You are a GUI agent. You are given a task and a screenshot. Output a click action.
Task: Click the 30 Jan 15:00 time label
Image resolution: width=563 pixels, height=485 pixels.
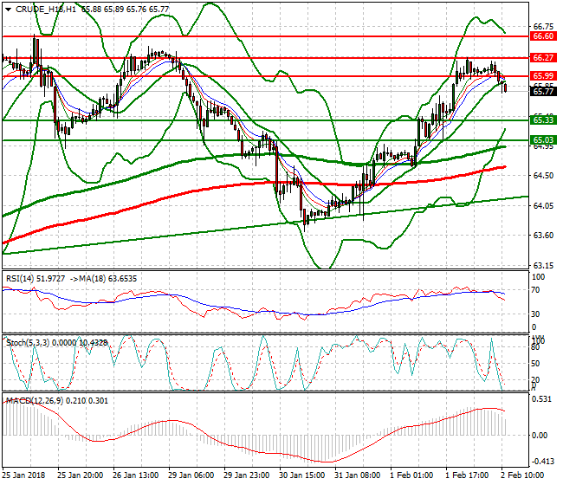pyautogui.click(x=302, y=475)
